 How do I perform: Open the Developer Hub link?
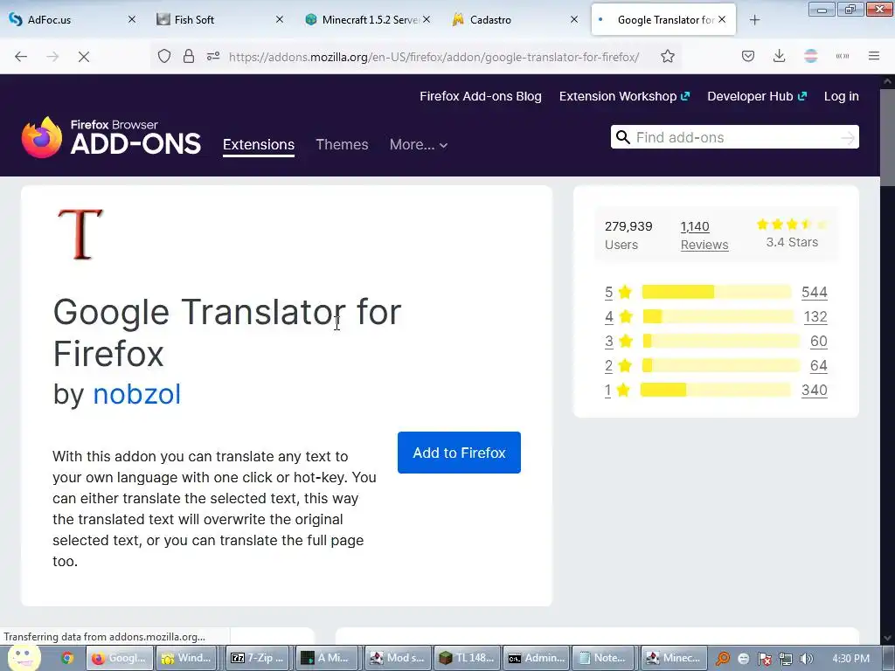coord(757,96)
